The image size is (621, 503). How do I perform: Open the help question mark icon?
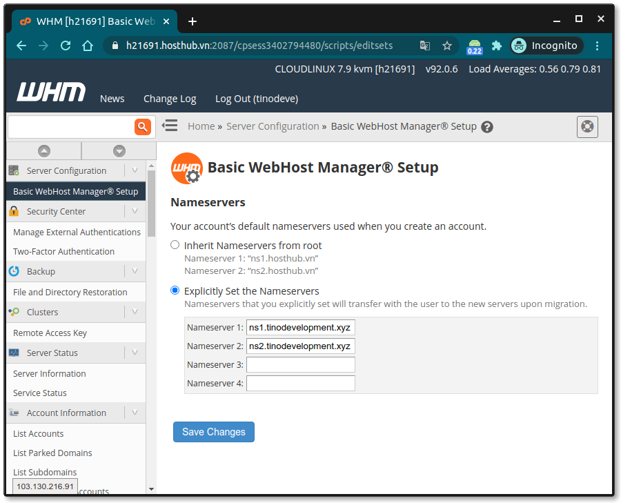coord(486,127)
